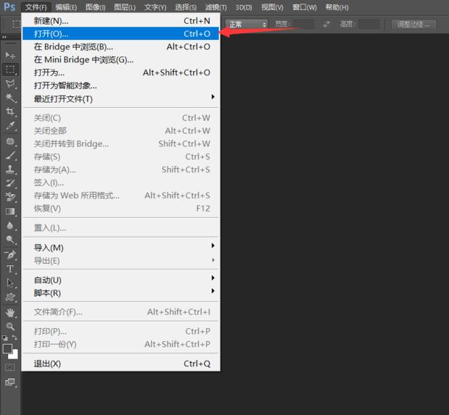Select the Pen tool
Viewport: 449px width, 415px height.
pyautogui.click(x=10, y=255)
